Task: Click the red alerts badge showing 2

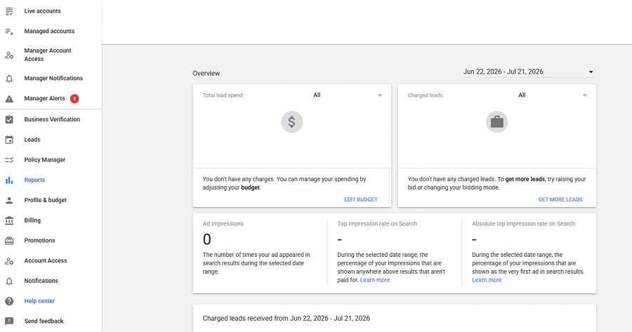Action: pos(74,99)
